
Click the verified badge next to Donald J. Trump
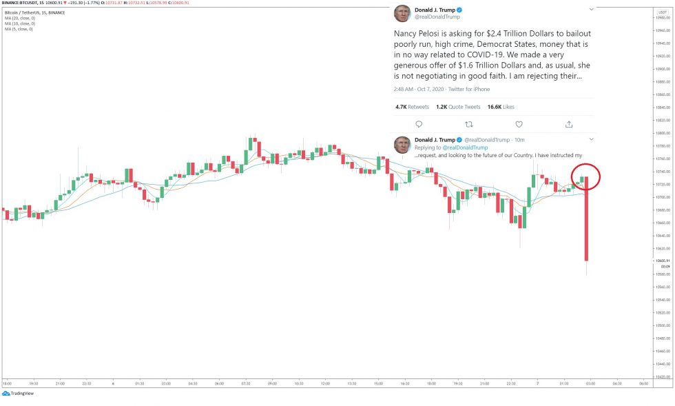coord(460,9)
